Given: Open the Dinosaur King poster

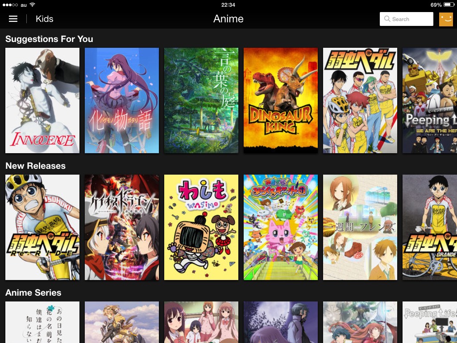Looking at the screenshot, I should pos(281,100).
